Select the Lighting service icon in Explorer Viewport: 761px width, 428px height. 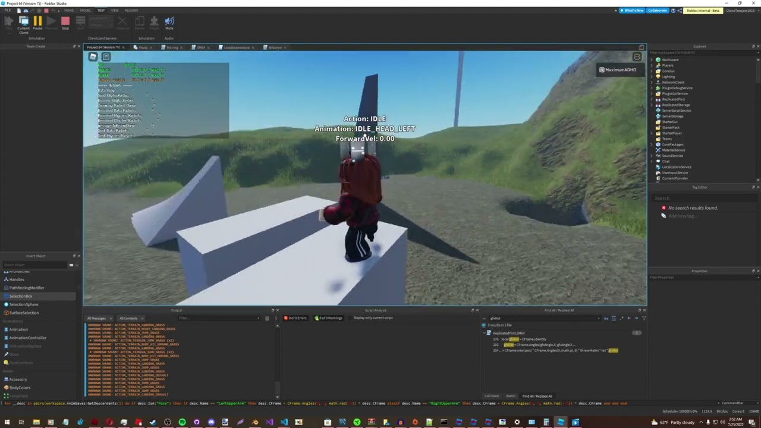pos(658,77)
